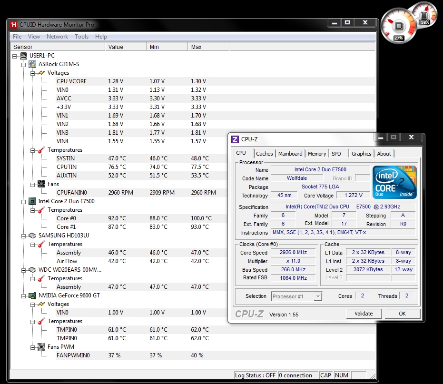This screenshot has height=384, width=443.
Task: Collapse the USER1-PC root node
Action: 15,56
